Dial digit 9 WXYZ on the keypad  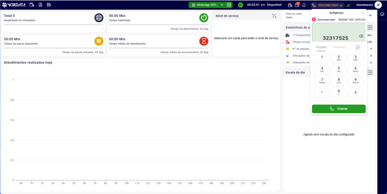click(355, 81)
